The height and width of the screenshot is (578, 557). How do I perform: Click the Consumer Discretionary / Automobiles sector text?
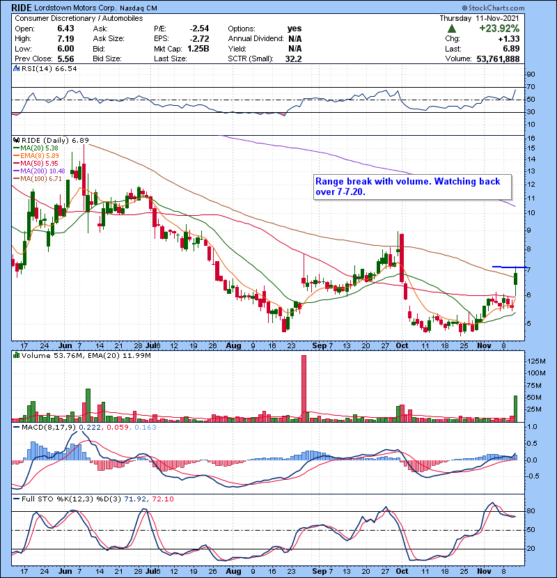pos(79,18)
